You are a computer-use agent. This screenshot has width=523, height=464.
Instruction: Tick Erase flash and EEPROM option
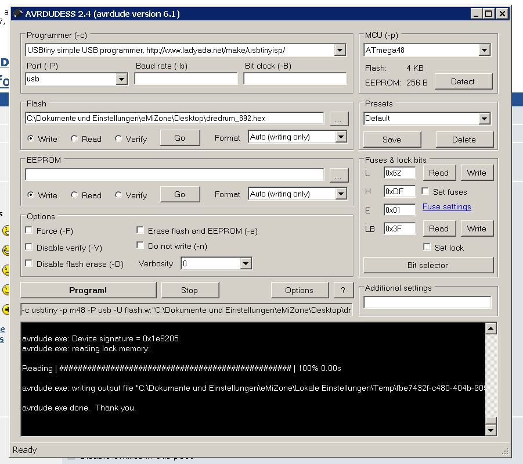click(x=140, y=231)
